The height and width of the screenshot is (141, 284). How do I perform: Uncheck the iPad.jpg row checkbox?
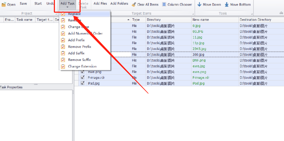83,83
